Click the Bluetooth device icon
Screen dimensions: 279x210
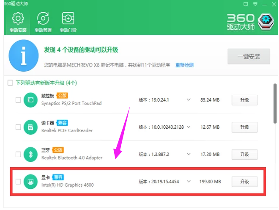(30, 154)
